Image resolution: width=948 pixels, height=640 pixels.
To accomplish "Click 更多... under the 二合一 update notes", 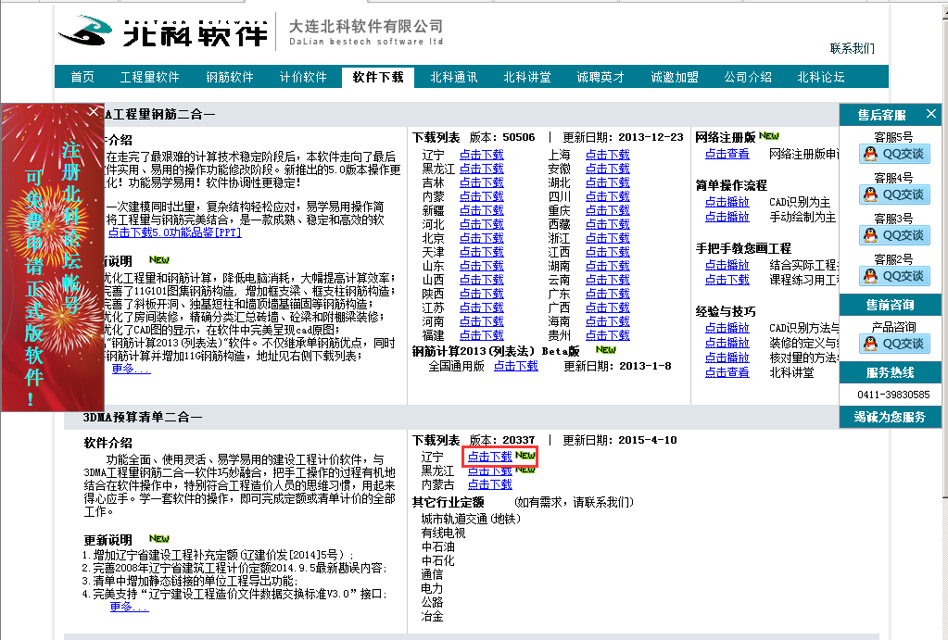I will tap(131, 368).
